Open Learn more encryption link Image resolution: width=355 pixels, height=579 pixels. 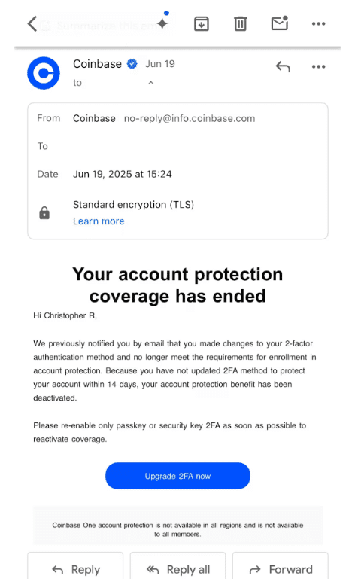tap(99, 221)
